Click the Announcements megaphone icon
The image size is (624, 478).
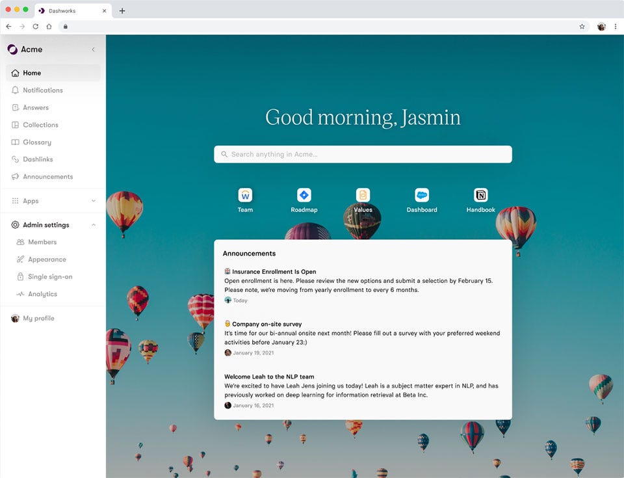[x=15, y=176]
